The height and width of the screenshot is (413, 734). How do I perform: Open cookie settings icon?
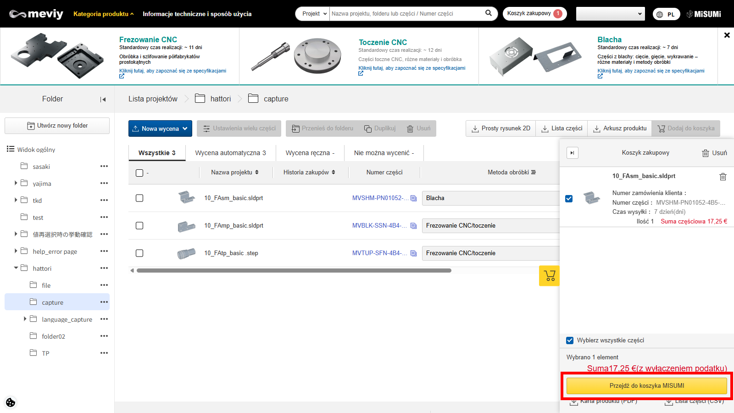point(11,402)
